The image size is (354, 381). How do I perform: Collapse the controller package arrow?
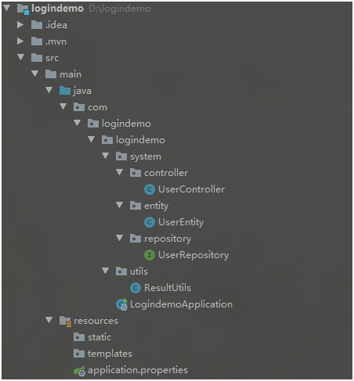tap(119, 172)
